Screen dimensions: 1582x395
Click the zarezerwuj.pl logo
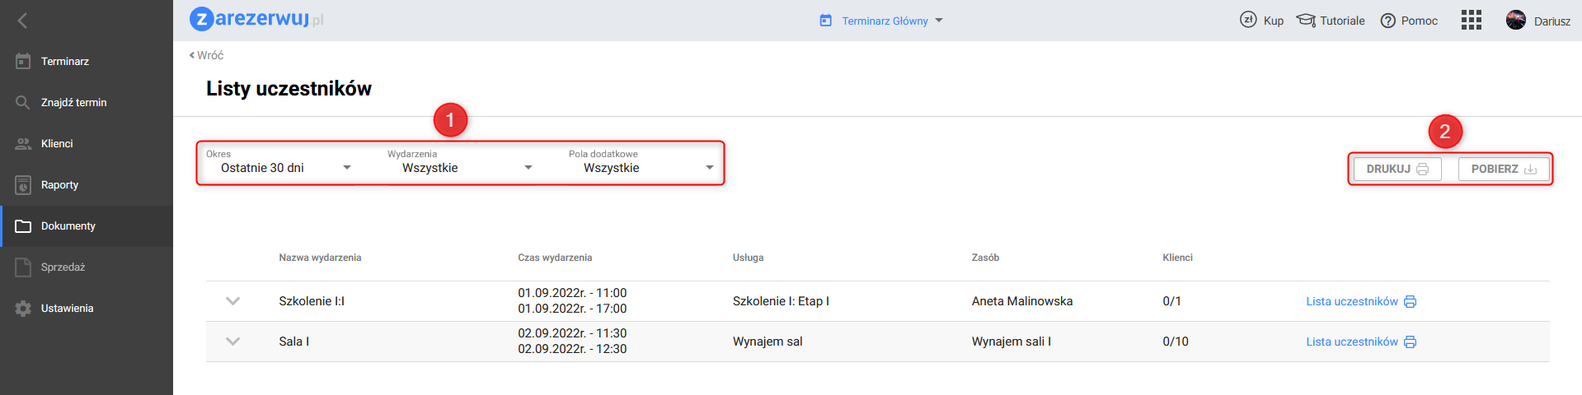(x=256, y=19)
